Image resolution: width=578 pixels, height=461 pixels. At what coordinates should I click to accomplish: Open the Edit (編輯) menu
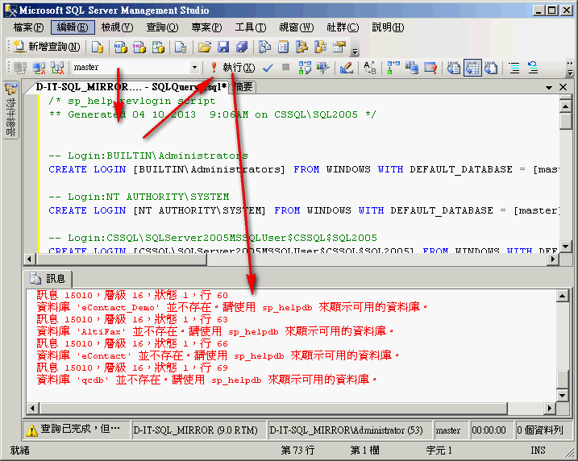(73, 27)
